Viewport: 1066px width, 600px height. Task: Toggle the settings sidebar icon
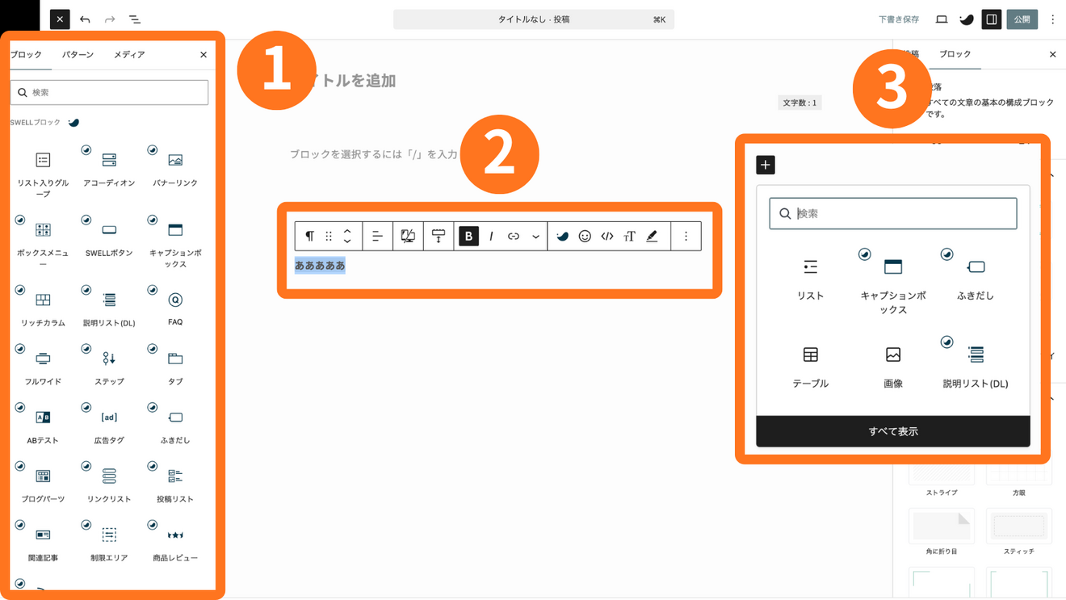(992, 19)
